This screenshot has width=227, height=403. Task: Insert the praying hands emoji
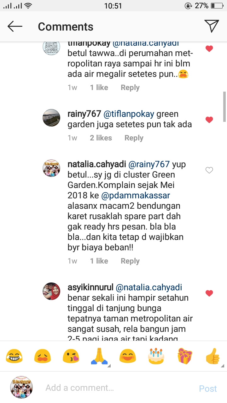(x=99, y=356)
